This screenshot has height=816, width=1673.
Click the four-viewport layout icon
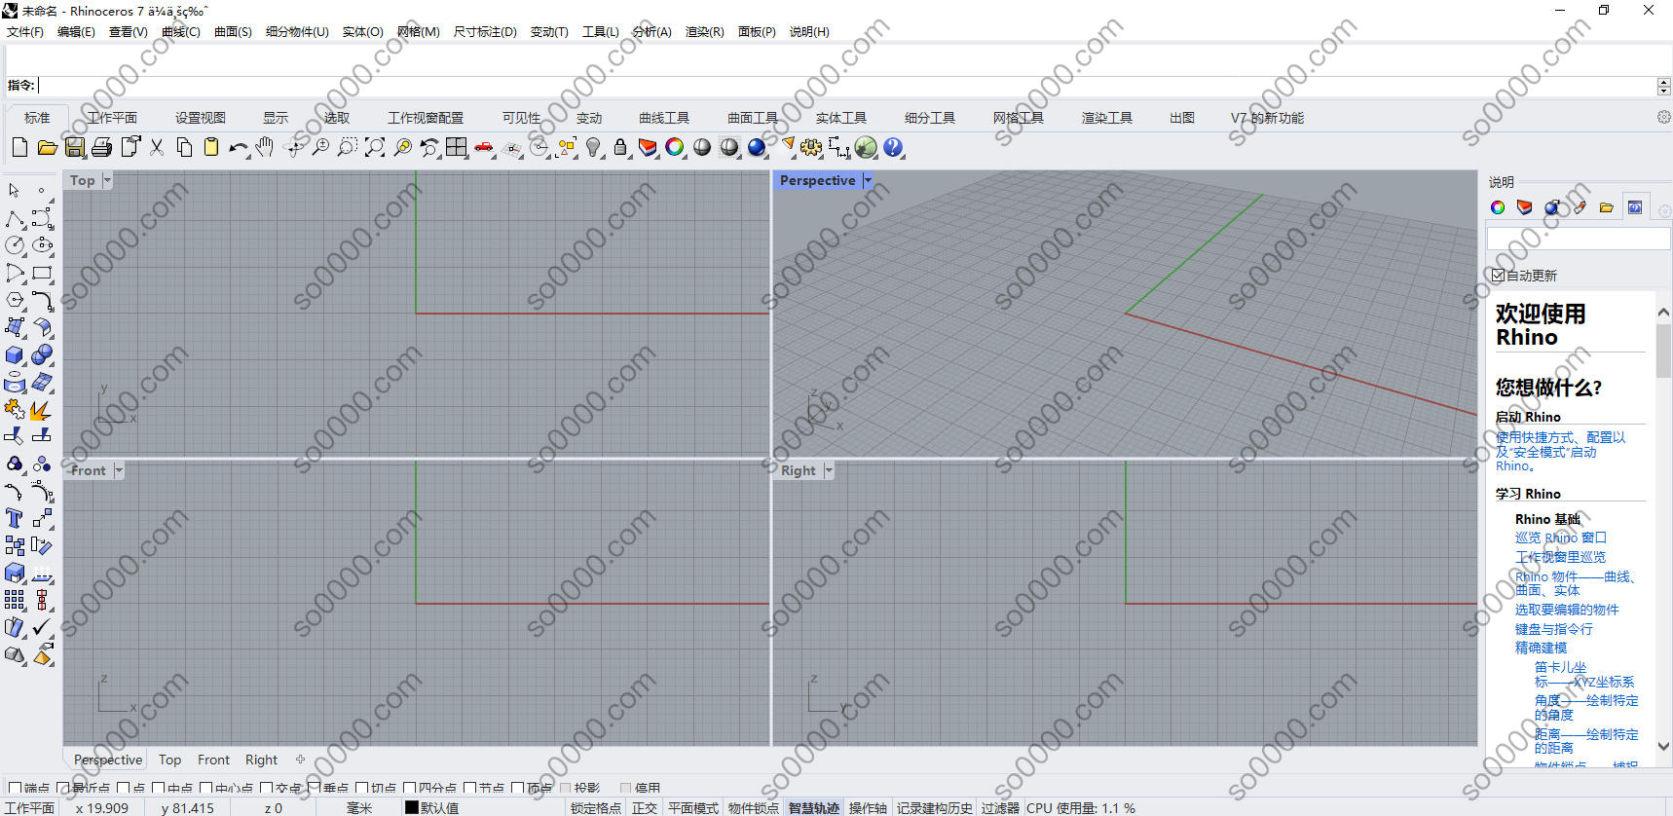click(x=457, y=147)
